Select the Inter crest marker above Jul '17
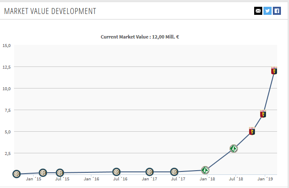The image size is (289, 188). (174, 172)
